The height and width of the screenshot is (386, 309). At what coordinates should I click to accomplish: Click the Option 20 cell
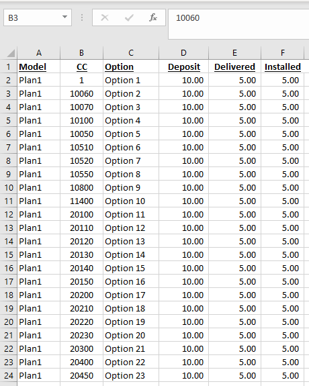(x=131, y=335)
